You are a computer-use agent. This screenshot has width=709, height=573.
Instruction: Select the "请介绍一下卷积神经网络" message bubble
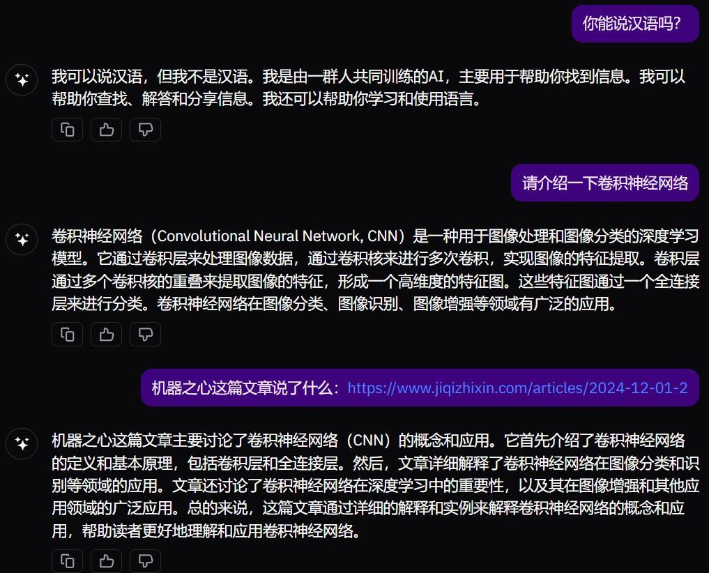click(604, 182)
